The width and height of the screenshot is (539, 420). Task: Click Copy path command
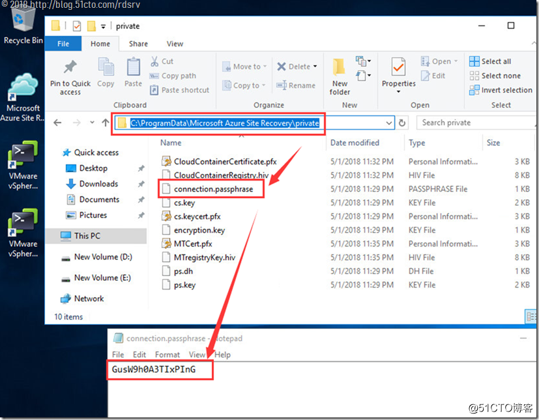173,76
